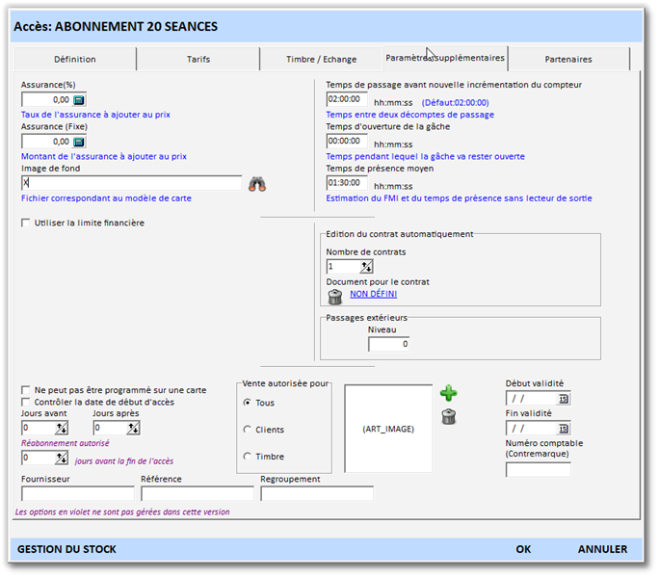Viewport: 659px width, 577px height.
Task: Select the Clients radio option
Action: 248,430
